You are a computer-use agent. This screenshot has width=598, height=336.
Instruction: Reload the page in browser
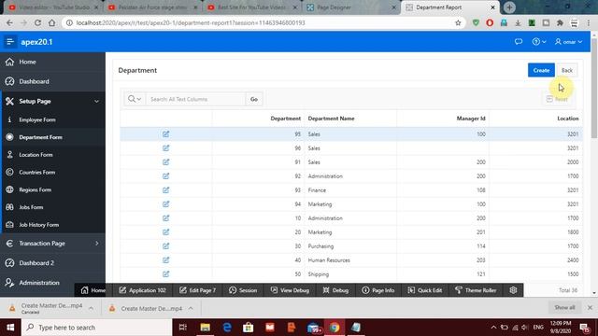(x=37, y=22)
